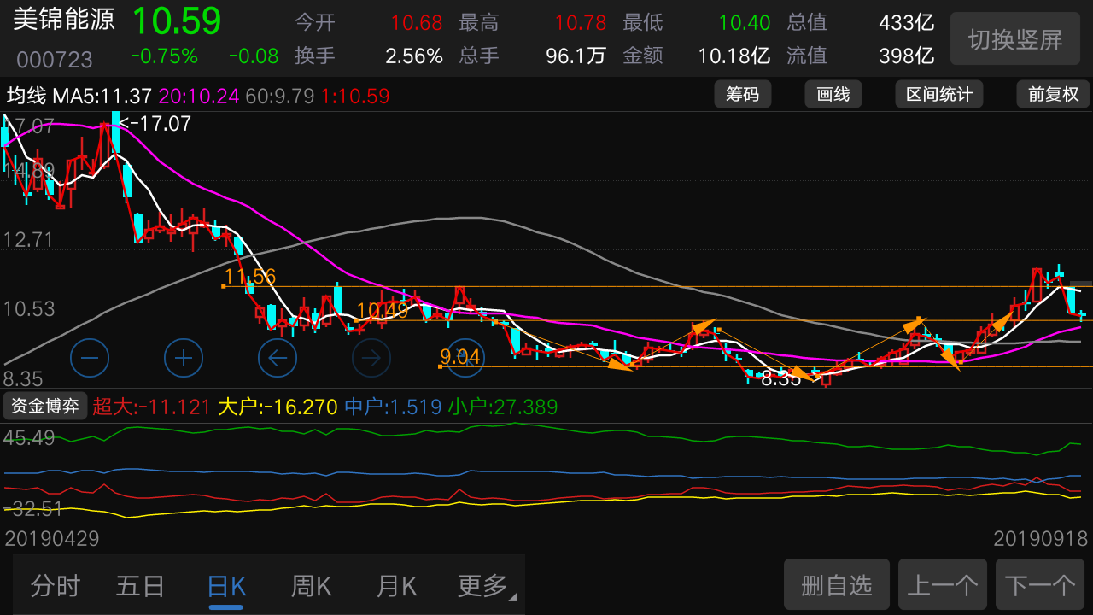This screenshot has width=1093, height=615.
Task: Click the 大户:-16.270 capital flow label
Action: (278, 407)
